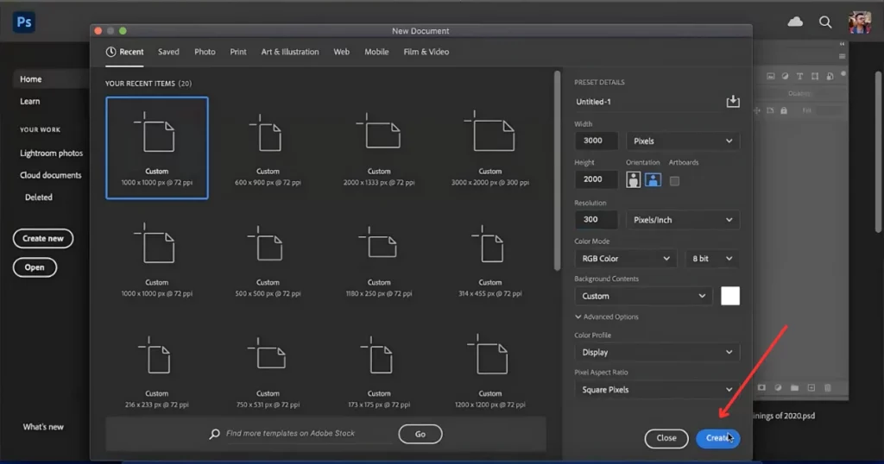Click the Photoshop Ps logo icon
Viewport: 884px width, 464px height.
click(23, 22)
